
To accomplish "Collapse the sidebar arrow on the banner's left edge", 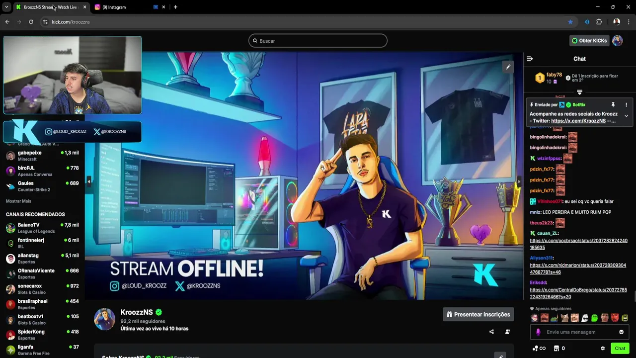I will 88,181.
